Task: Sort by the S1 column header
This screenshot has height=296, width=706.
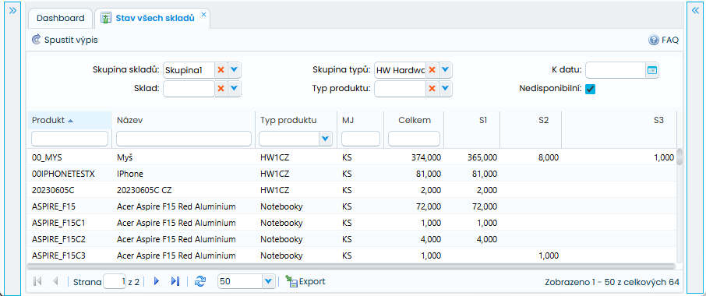Action: (472, 120)
